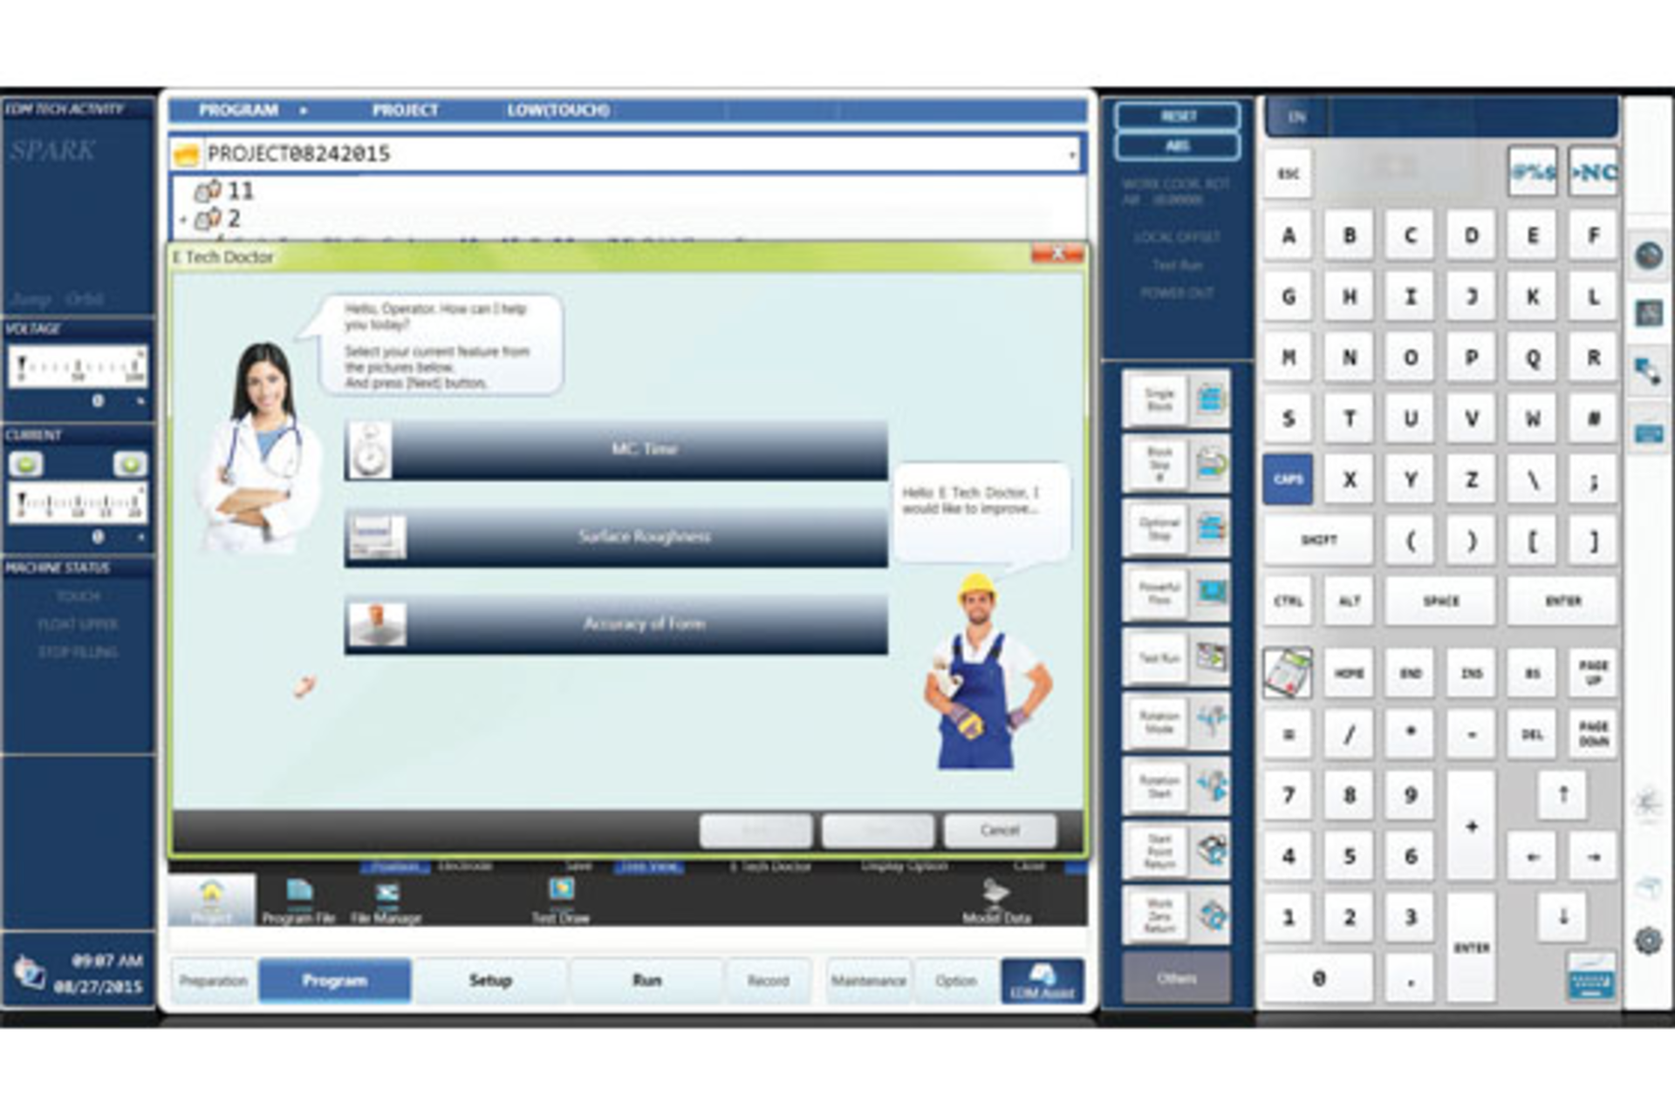Open the PROJECT08242015 dropdown arrow
The width and height of the screenshot is (1675, 1115).
coord(1071,155)
